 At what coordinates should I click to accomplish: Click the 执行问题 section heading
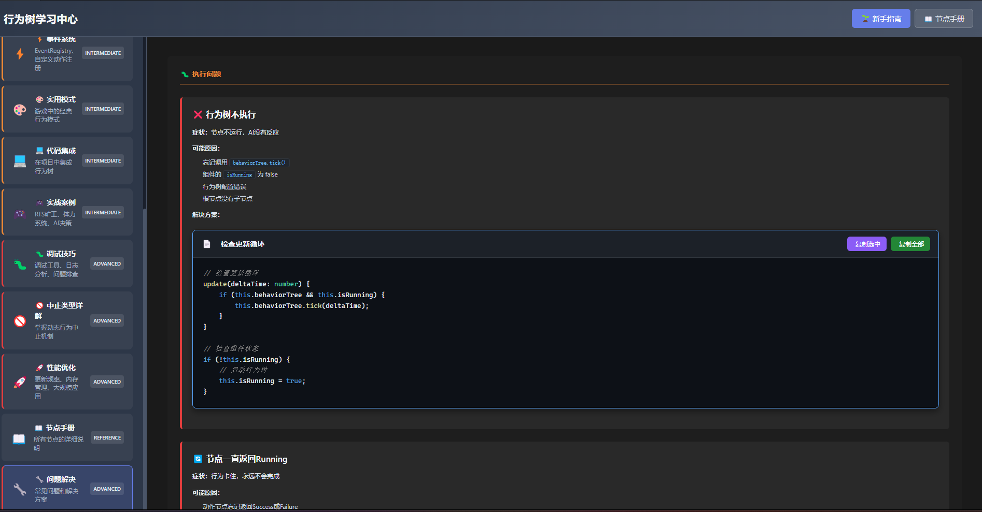click(206, 74)
